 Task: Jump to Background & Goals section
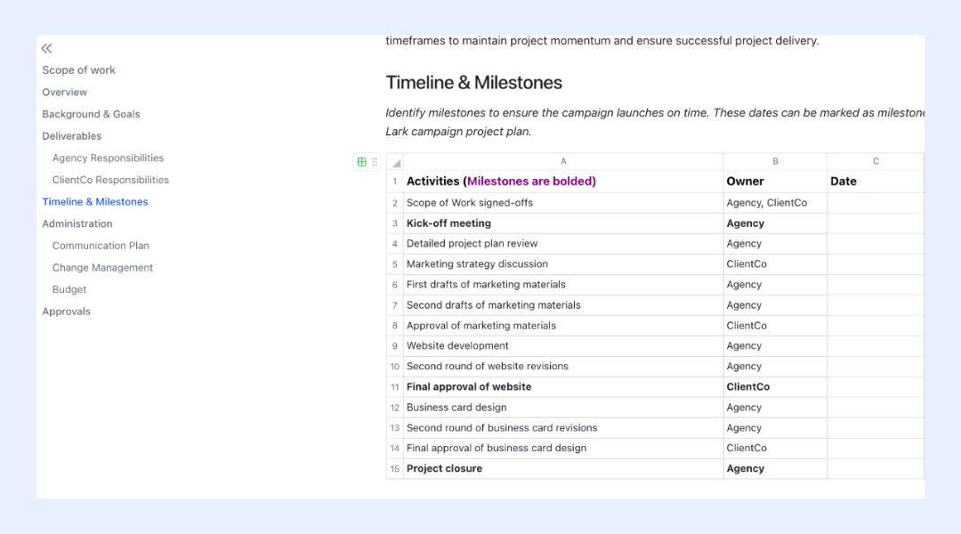click(91, 114)
